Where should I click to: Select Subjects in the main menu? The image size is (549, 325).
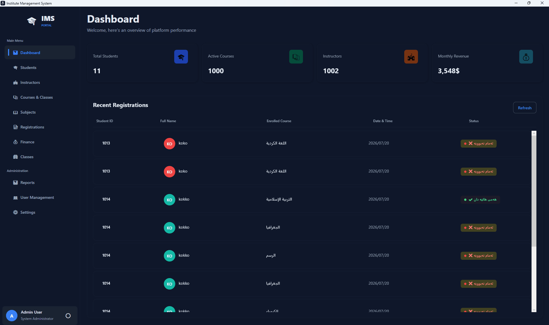tap(40, 112)
